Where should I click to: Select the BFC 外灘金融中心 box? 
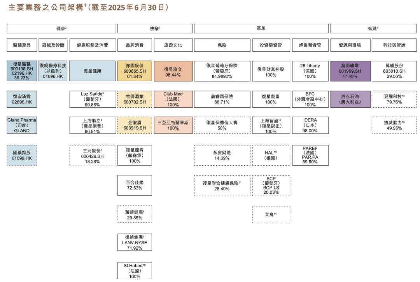pos(311,99)
